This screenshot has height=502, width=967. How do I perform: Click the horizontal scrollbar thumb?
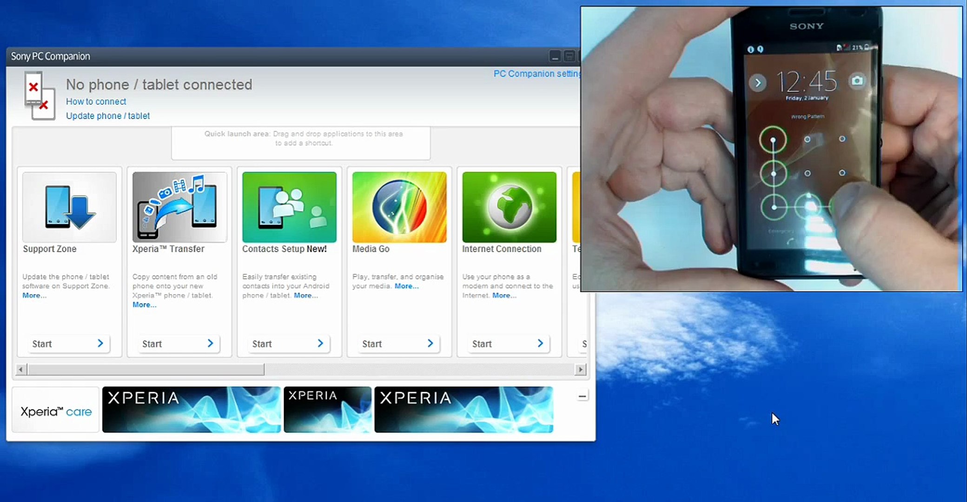point(146,370)
